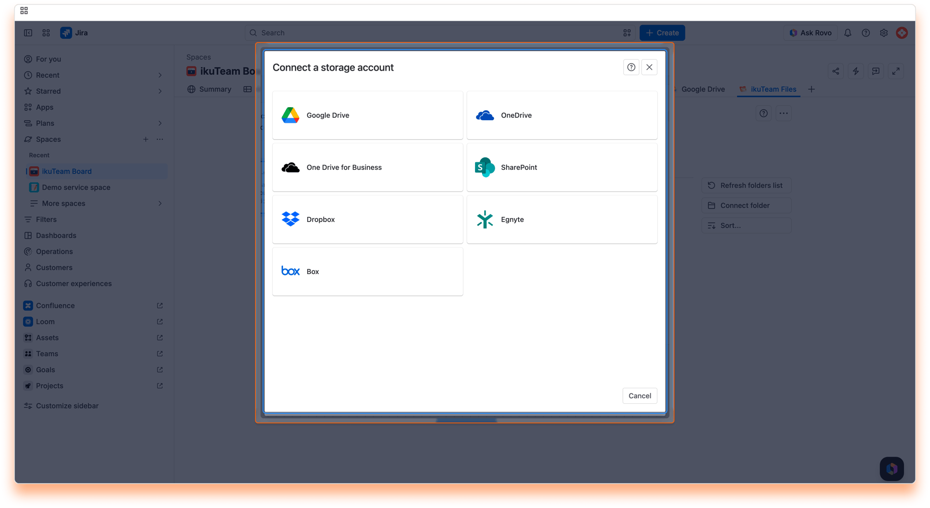Open help in the storage dialog header
Viewport: 930px width, 508px height.
coord(631,67)
